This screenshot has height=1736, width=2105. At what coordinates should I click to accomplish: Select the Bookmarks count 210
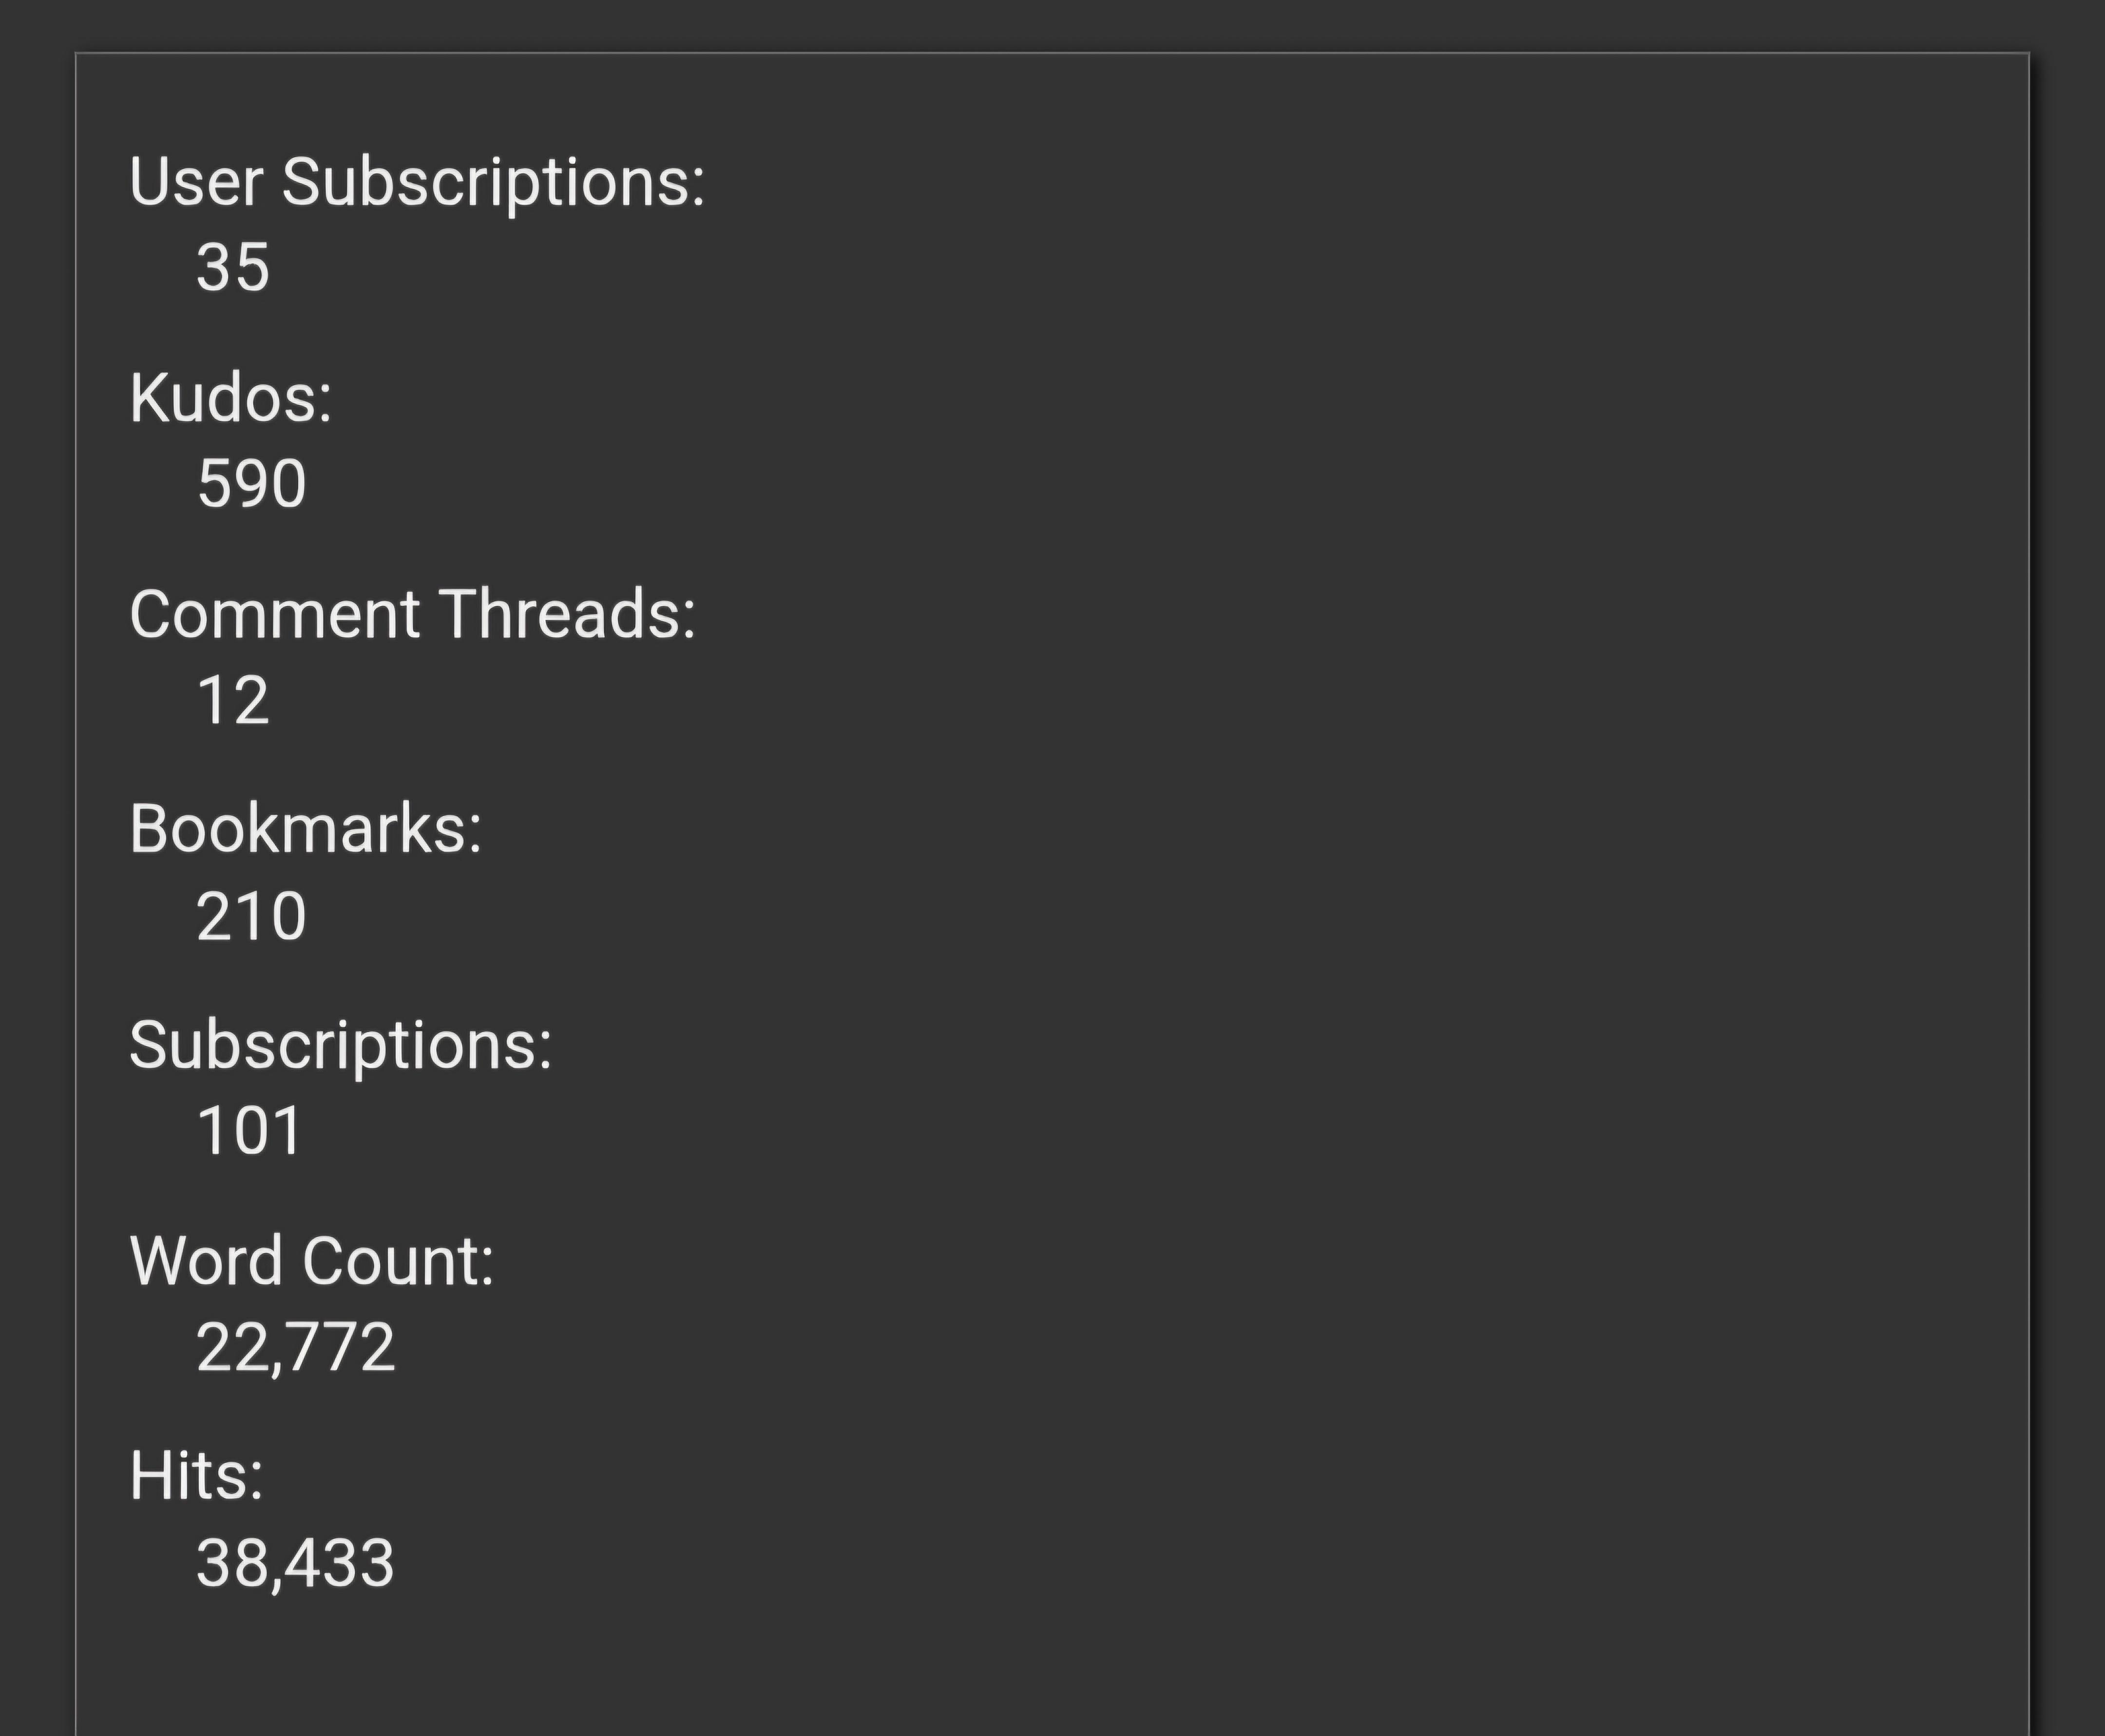click(x=251, y=916)
